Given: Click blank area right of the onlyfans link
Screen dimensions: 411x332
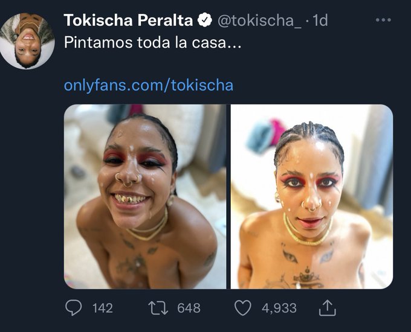Looking at the screenshot, I should (314, 85).
